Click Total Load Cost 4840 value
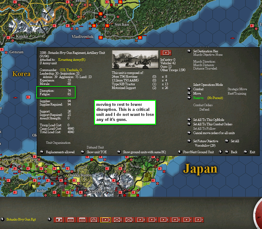 click(x=71, y=132)
